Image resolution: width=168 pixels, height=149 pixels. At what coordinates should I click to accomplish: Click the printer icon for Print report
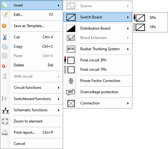(x=5, y=132)
